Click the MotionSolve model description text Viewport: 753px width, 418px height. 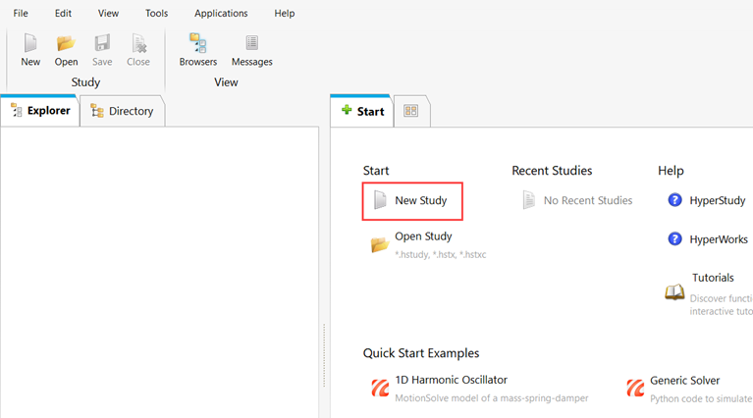[491, 397]
